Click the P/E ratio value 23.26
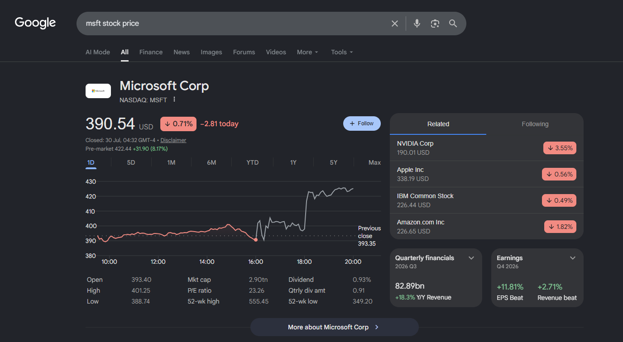The height and width of the screenshot is (342, 623). 257,290
